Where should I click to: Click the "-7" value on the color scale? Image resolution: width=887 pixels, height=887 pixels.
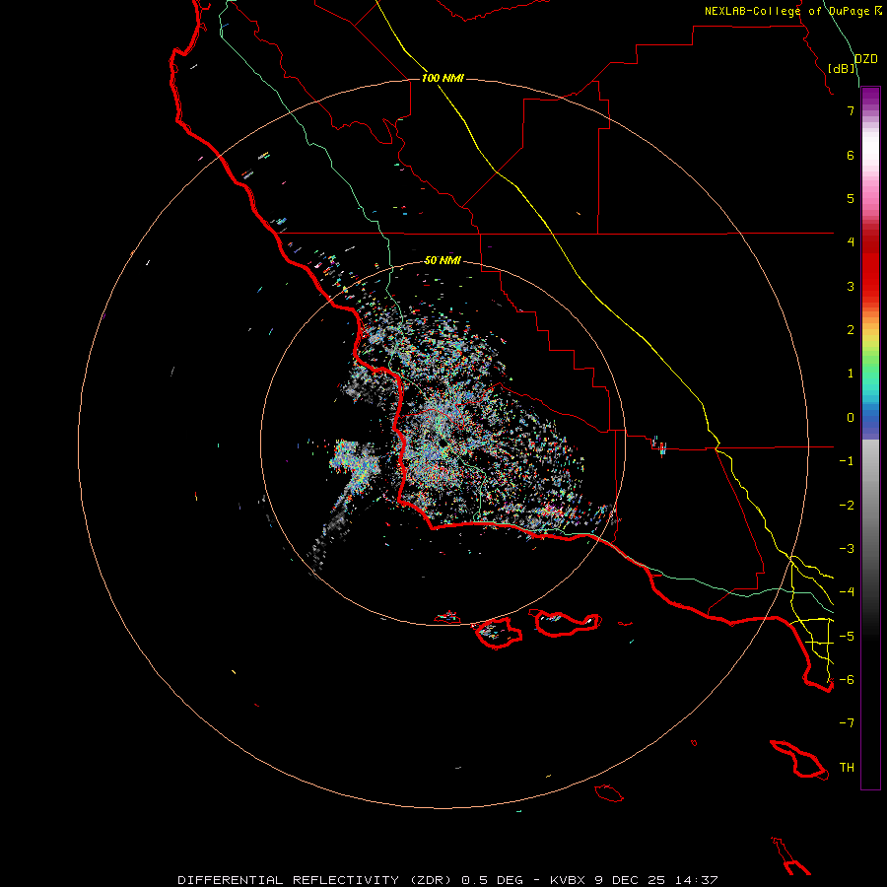click(x=847, y=723)
